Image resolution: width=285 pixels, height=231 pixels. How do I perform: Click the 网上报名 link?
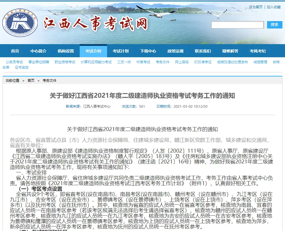[x=182, y=62]
